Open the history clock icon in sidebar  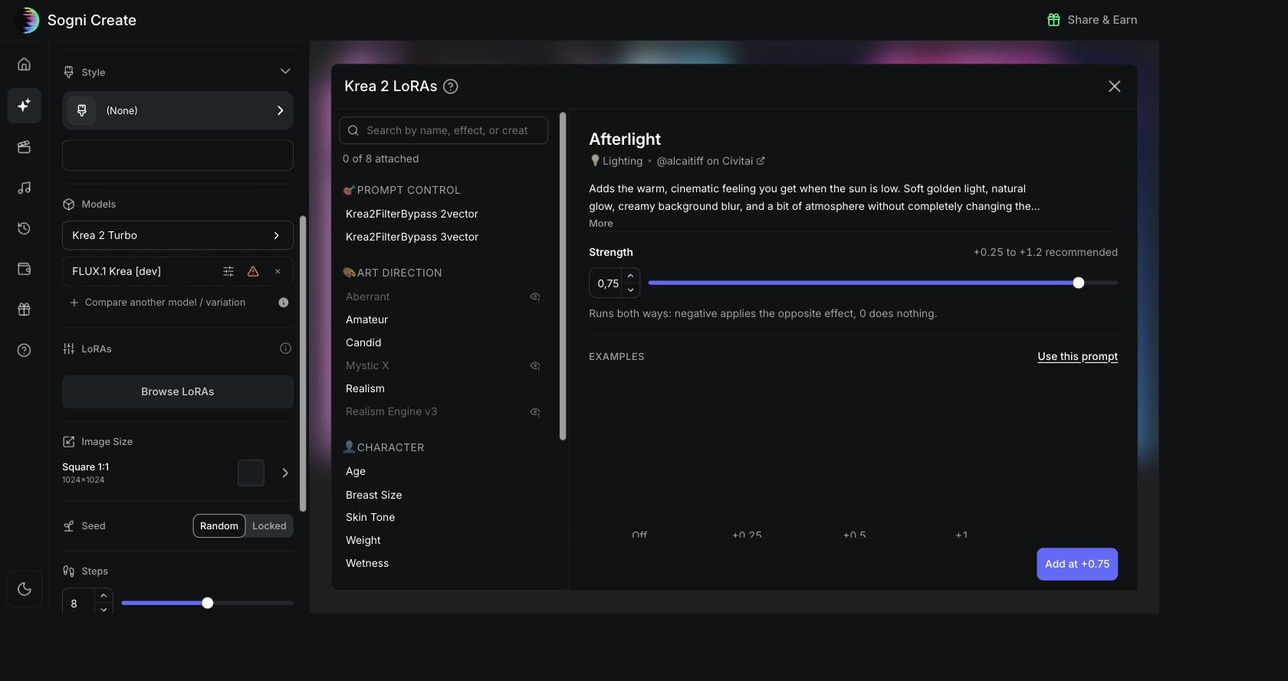pyautogui.click(x=24, y=228)
